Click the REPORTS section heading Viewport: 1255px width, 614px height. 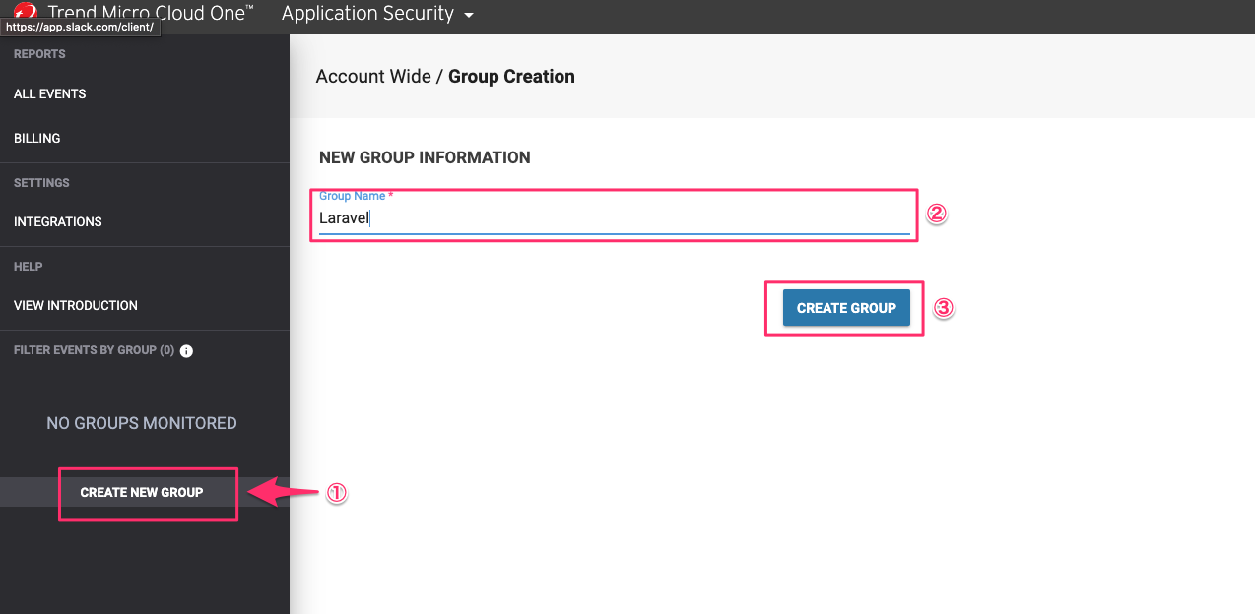[x=37, y=53]
